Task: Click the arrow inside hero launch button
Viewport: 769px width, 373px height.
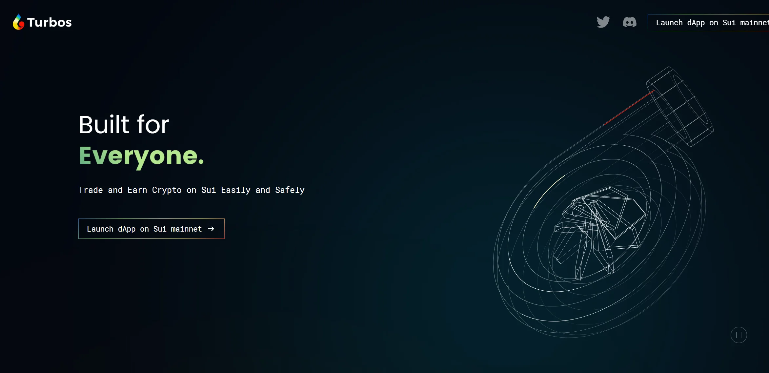Action: 211,229
